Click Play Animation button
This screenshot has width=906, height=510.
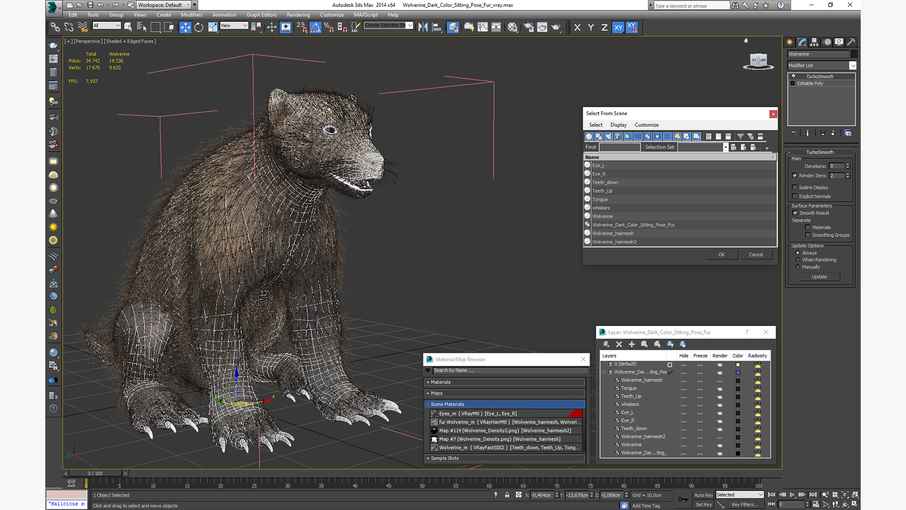click(792, 495)
